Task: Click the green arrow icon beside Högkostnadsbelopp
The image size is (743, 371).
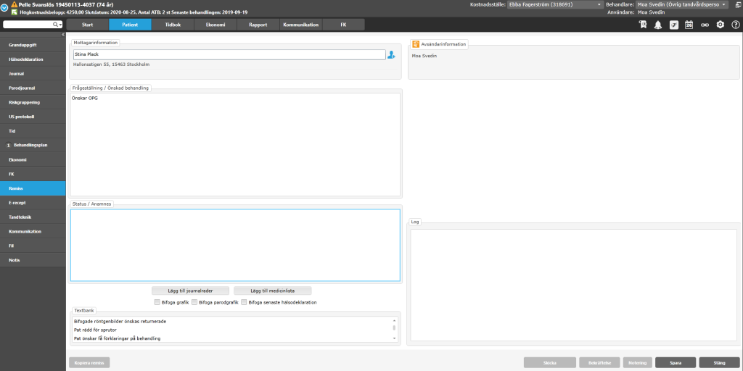Action: 15,12
